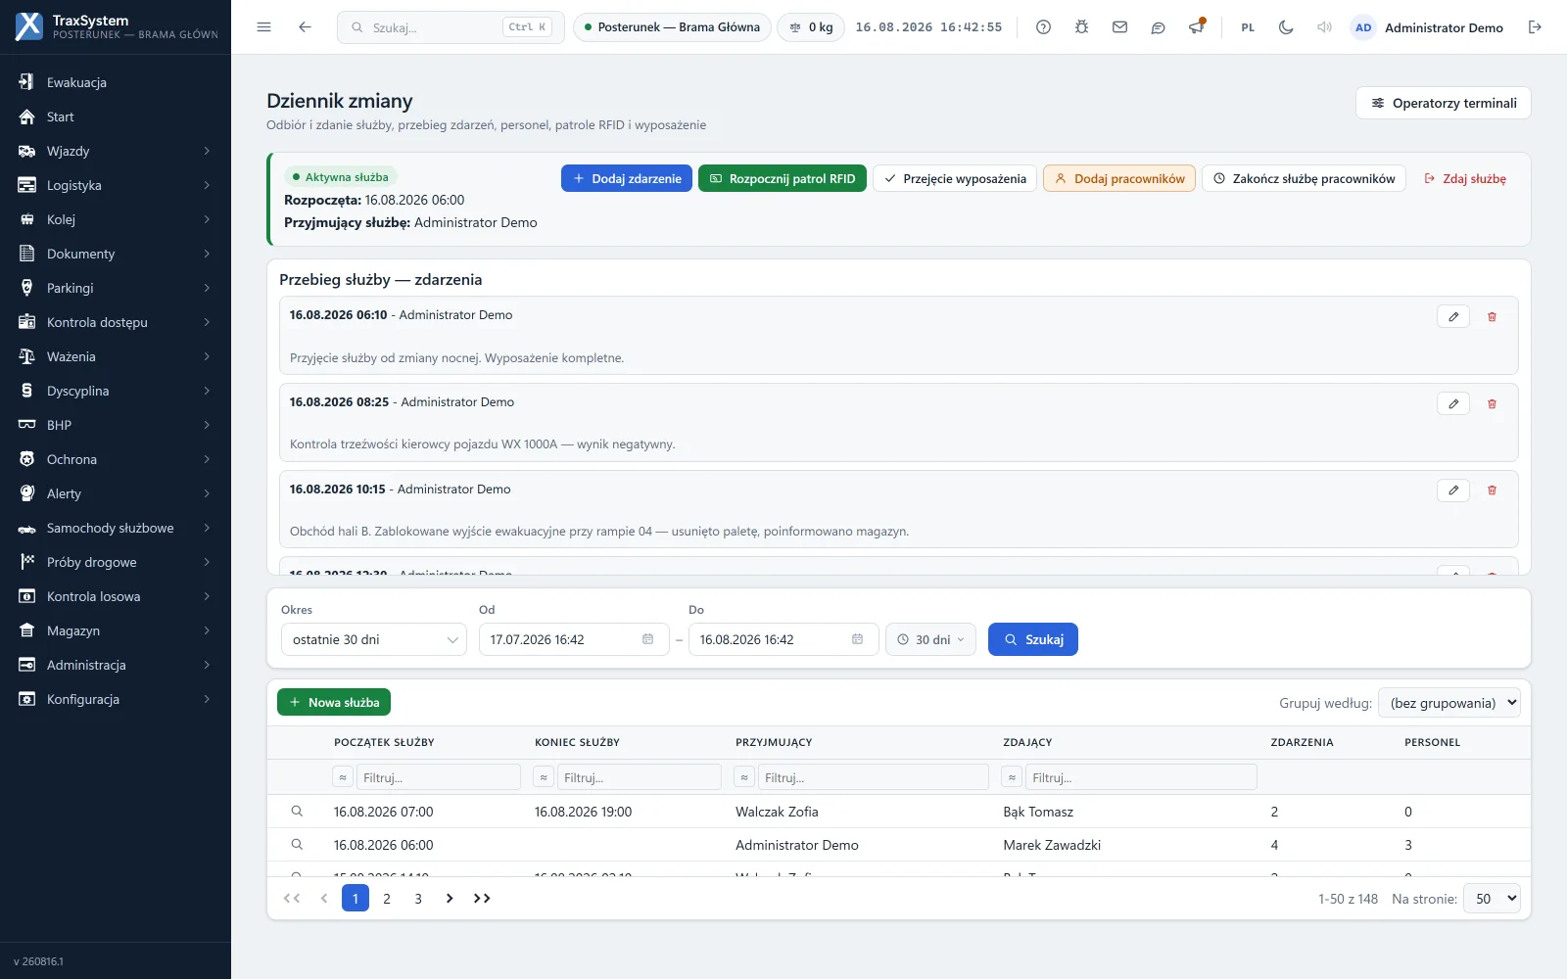The image size is (1567, 979).
Task: Go back using the arrow icon
Action: point(305,27)
